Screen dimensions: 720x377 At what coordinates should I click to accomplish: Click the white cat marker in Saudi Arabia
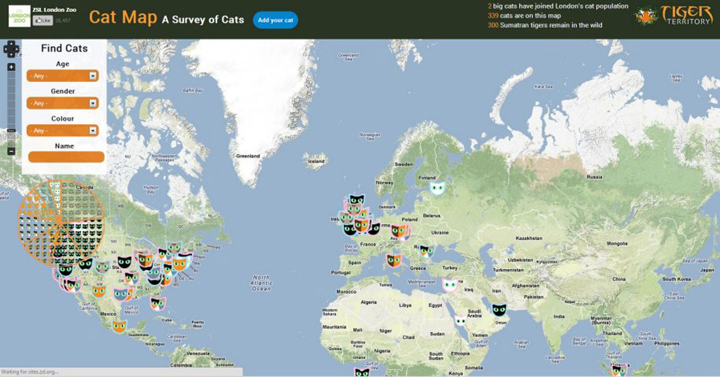pyautogui.click(x=460, y=320)
